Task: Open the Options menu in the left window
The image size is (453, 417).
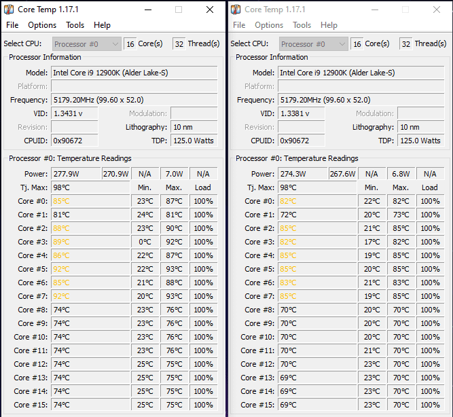Action: [x=42, y=25]
